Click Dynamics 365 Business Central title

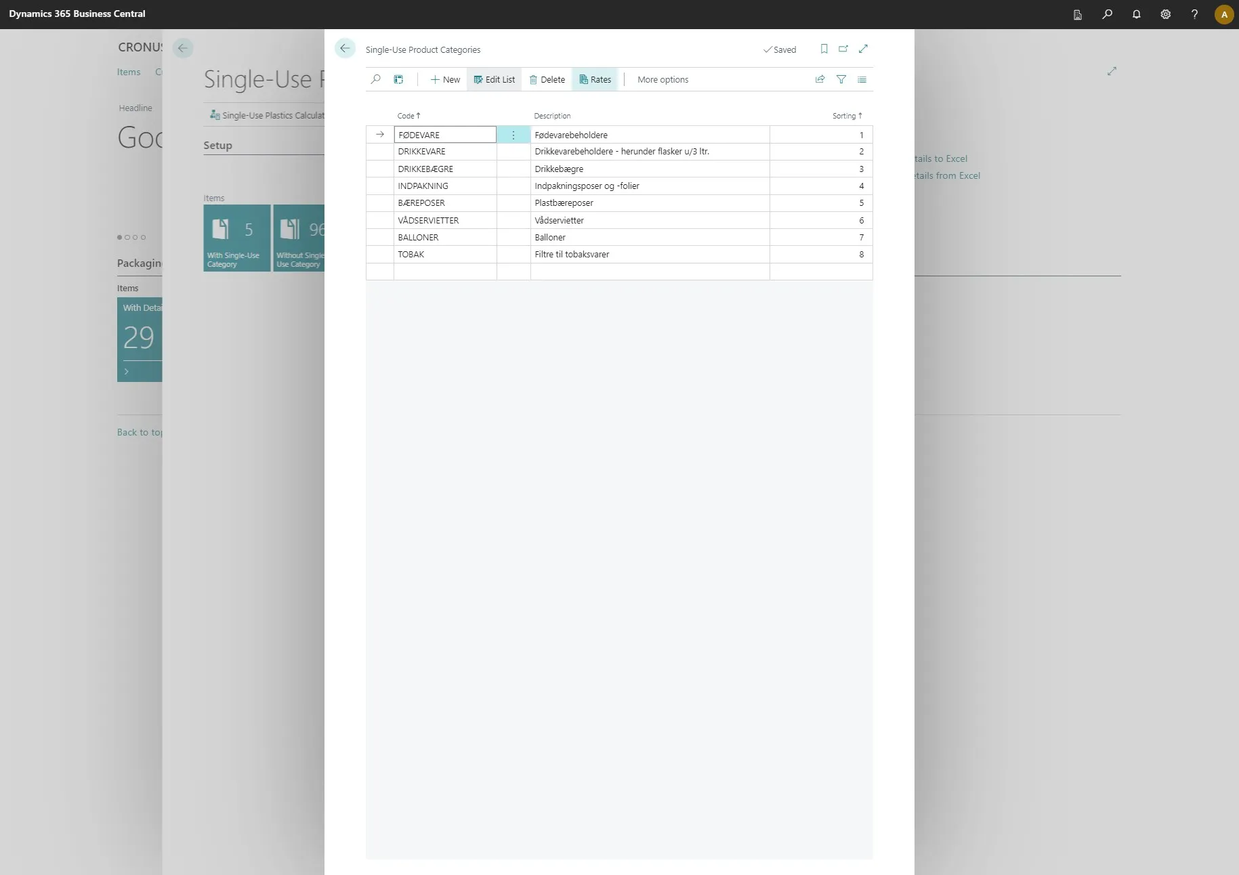pos(77,14)
